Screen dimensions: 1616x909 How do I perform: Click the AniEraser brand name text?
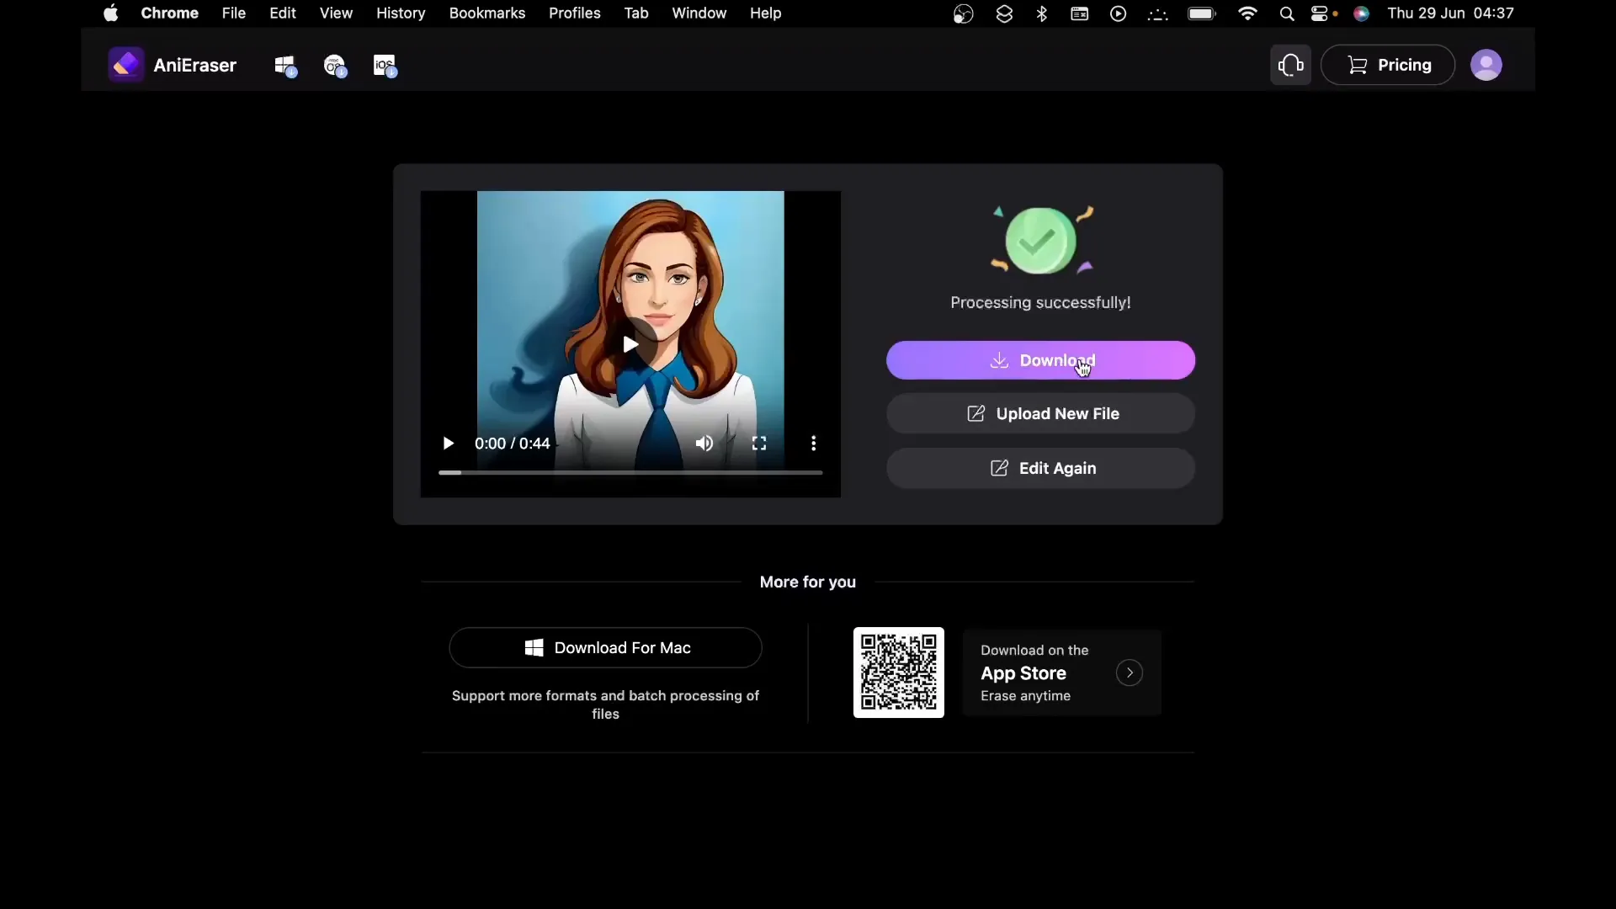coord(194,65)
